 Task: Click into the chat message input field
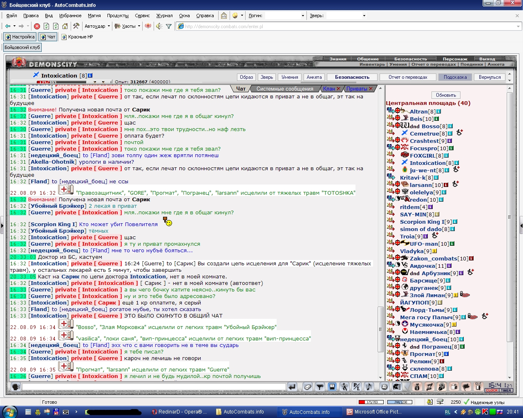pyautogui.click(x=154, y=386)
